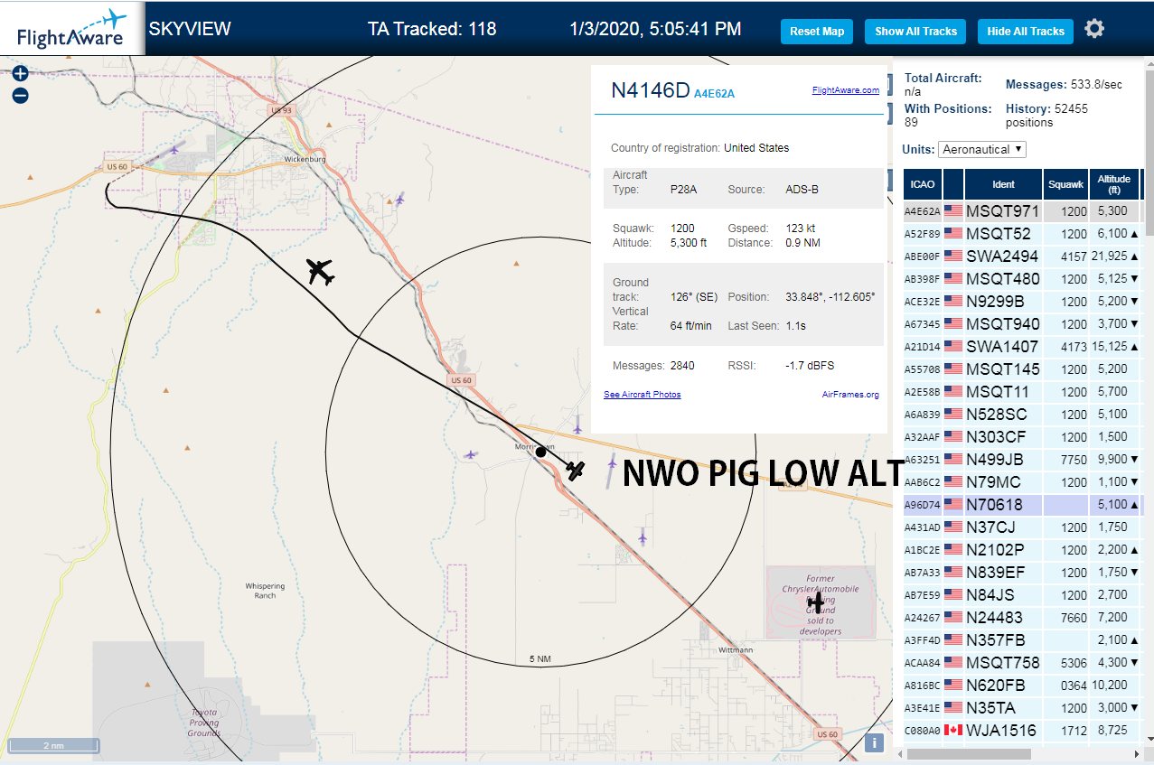Zoom in with the plus icon
1154x765 pixels.
20,73
